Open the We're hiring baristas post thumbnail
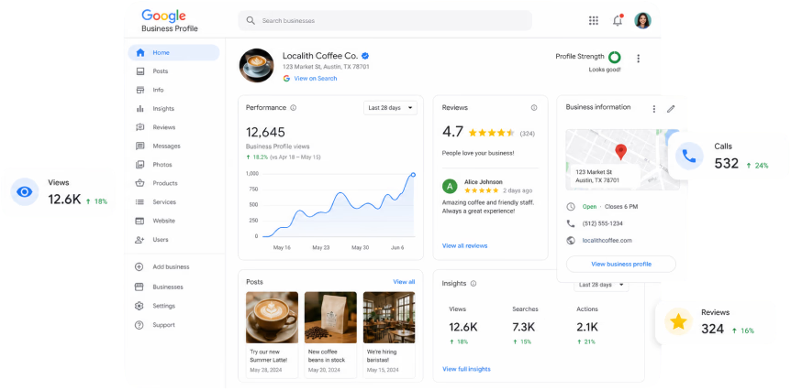The width and height of the screenshot is (791, 390). 389,318
